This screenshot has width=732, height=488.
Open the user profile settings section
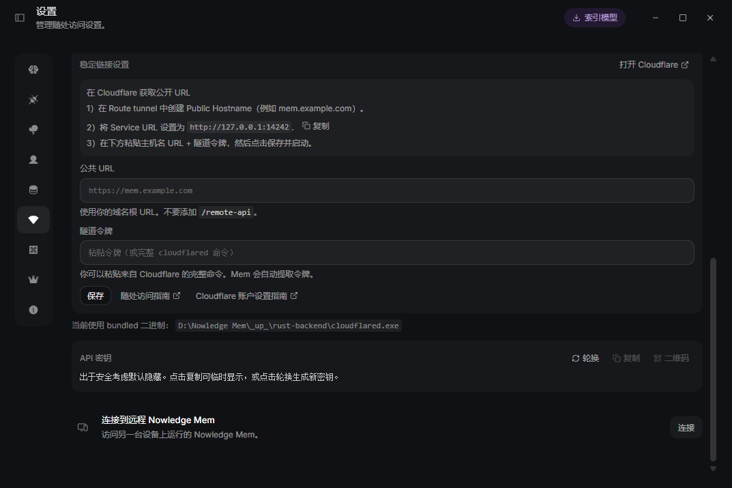pyautogui.click(x=33, y=160)
